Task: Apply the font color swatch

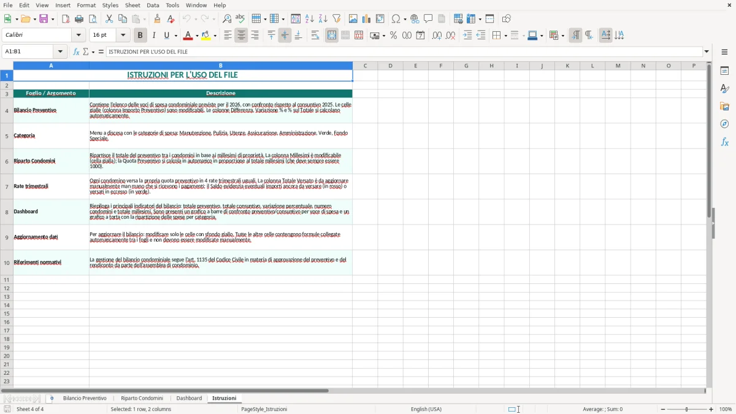Action: pyautogui.click(x=188, y=36)
